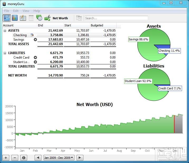Add a new account with the plus button

tap(6, 157)
